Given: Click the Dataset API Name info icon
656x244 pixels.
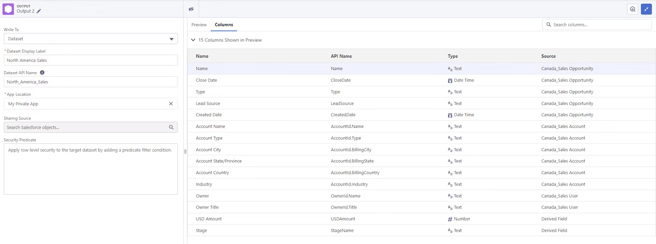Looking at the screenshot, I should click(x=42, y=73).
